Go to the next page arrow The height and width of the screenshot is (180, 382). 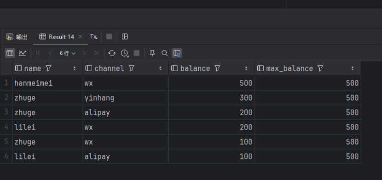coord(84,53)
